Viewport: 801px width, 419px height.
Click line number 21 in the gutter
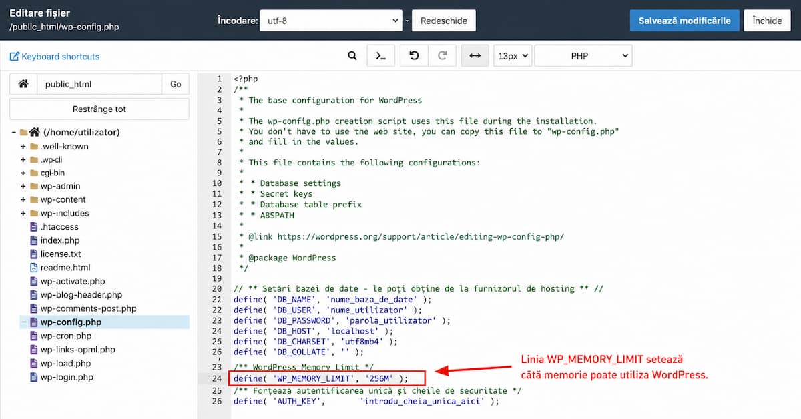(216, 299)
